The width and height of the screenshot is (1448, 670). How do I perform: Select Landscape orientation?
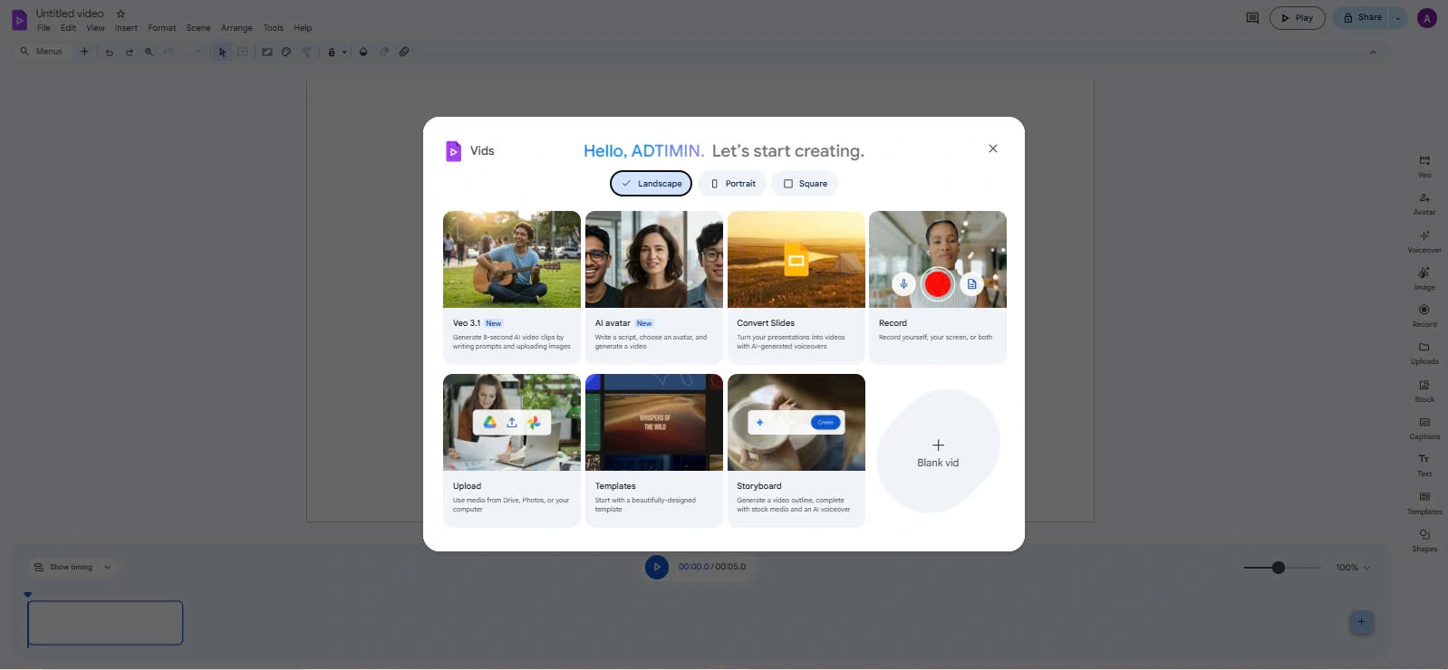click(x=651, y=184)
